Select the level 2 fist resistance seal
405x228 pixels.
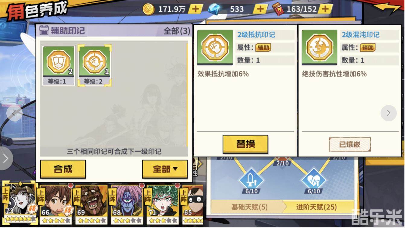95,65
